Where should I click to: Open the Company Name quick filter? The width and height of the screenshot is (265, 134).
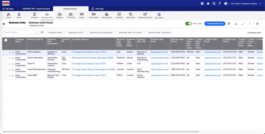[x=55, y=32]
